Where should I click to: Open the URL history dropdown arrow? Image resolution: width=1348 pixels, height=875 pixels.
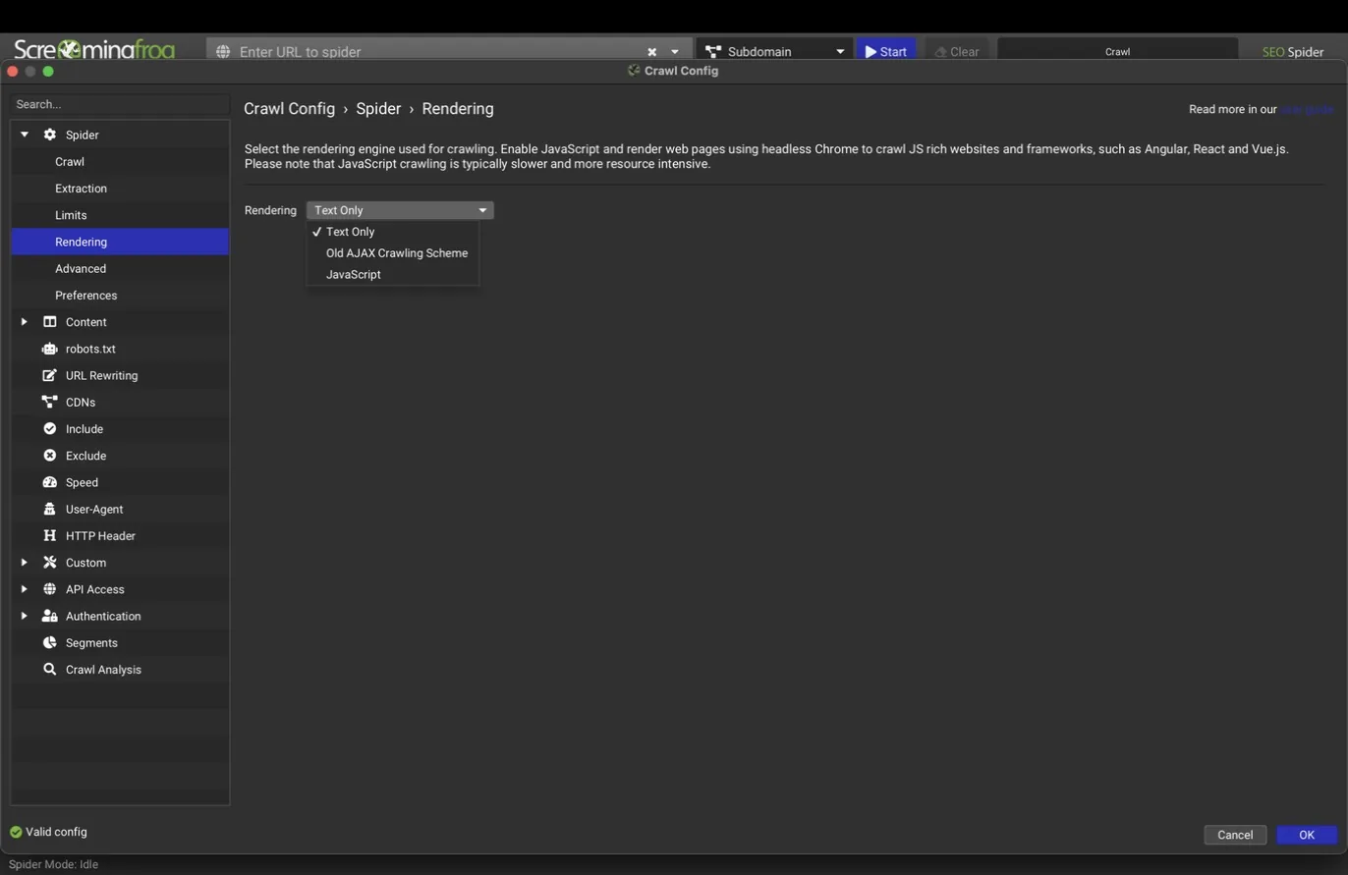[x=675, y=52]
